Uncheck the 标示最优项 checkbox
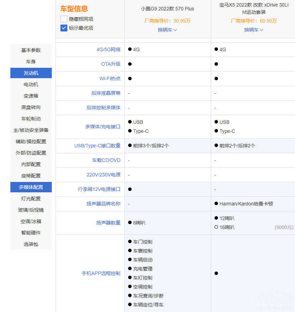This screenshot has height=312, width=295. tap(64, 28)
